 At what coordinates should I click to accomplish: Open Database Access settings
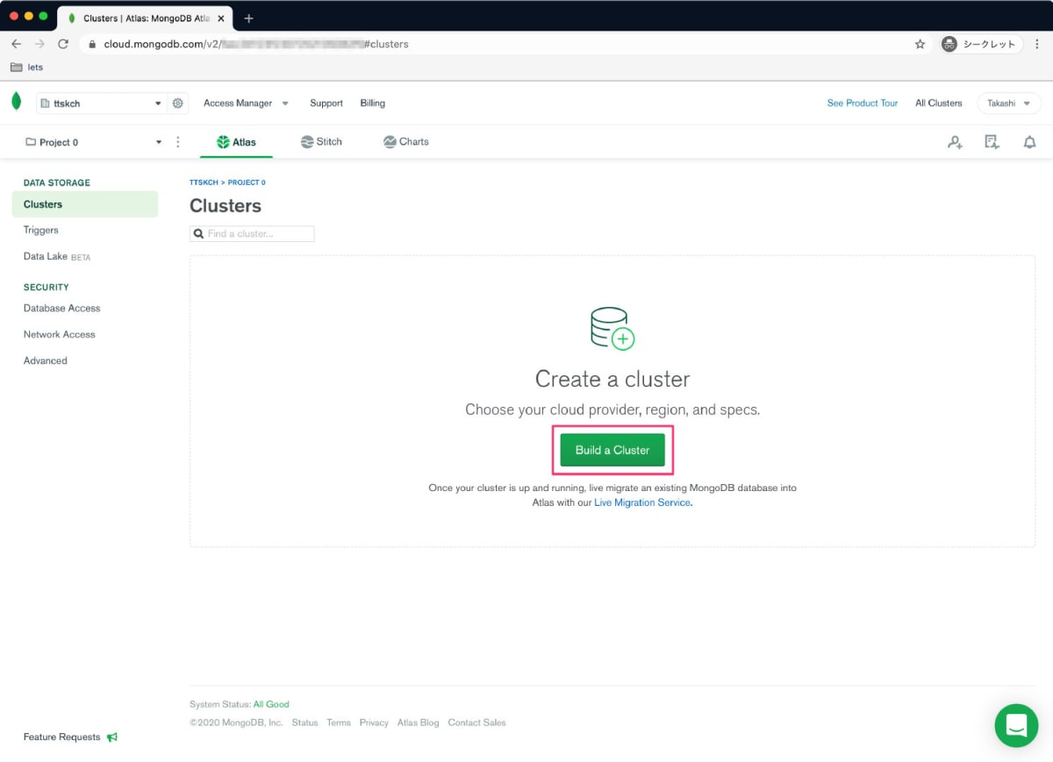(x=62, y=309)
